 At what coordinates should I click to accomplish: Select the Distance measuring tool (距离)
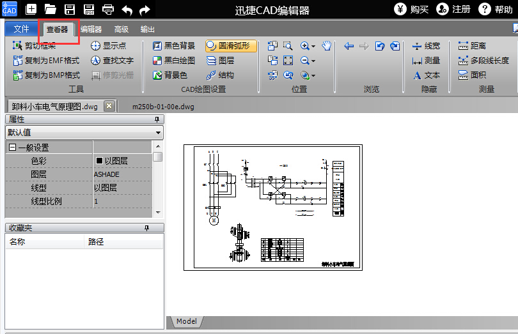[x=472, y=45]
